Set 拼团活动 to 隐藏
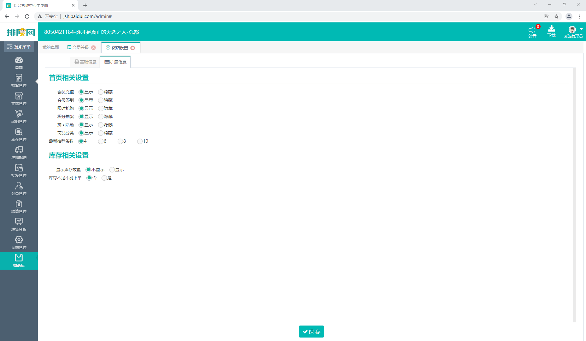Viewport: 586px width, 341px height. click(x=101, y=125)
